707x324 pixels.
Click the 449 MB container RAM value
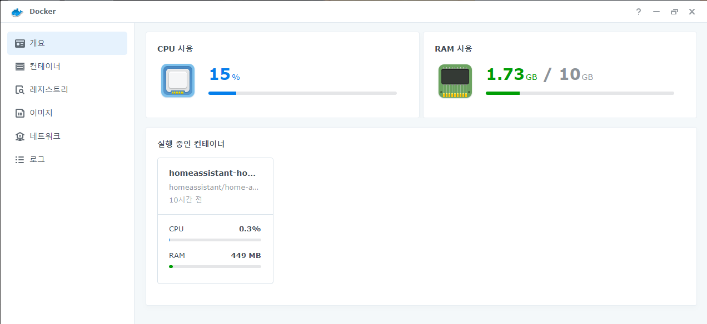(246, 256)
